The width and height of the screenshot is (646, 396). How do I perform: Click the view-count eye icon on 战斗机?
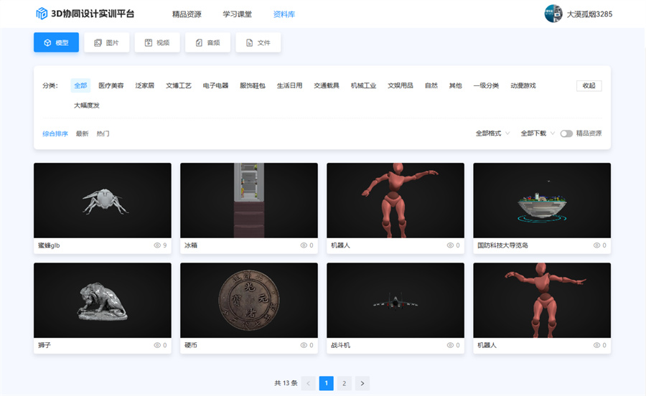[x=450, y=345]
